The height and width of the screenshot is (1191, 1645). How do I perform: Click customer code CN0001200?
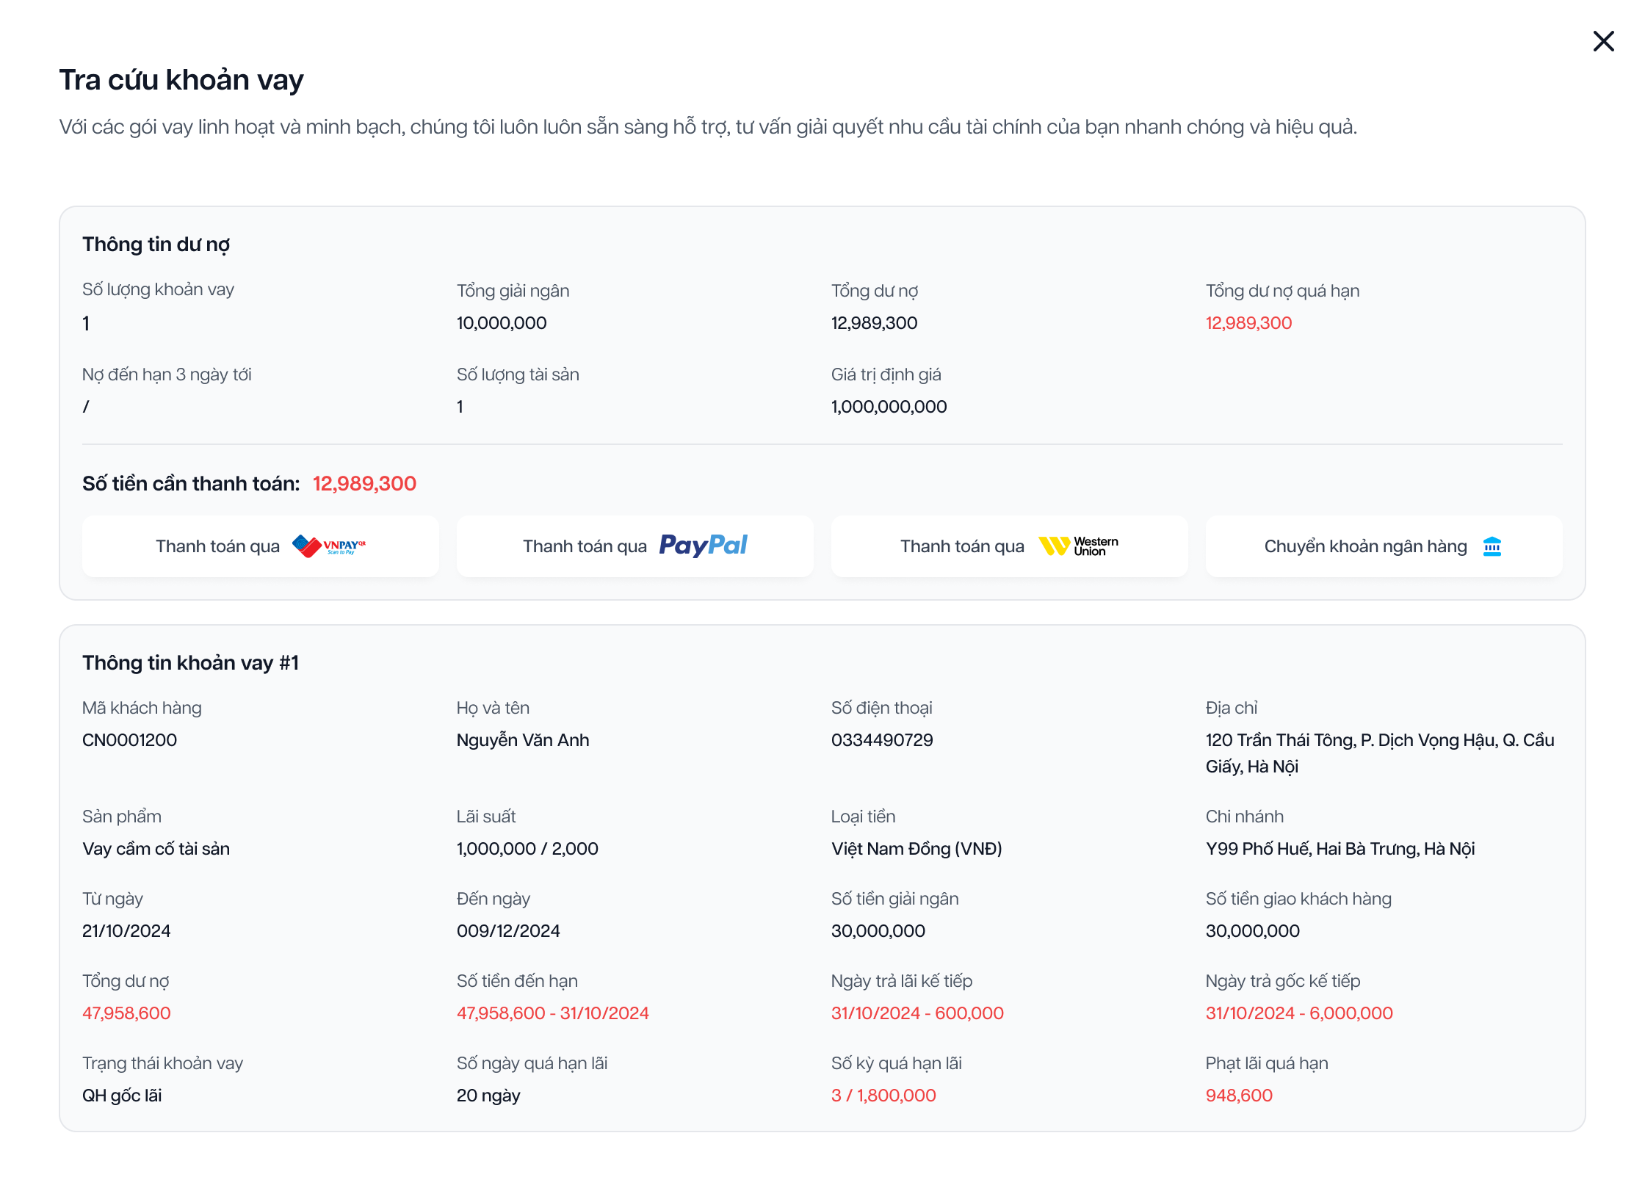click(129, 740)
